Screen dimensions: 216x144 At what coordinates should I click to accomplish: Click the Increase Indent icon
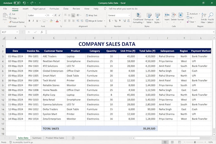click(x=82, y=21)
